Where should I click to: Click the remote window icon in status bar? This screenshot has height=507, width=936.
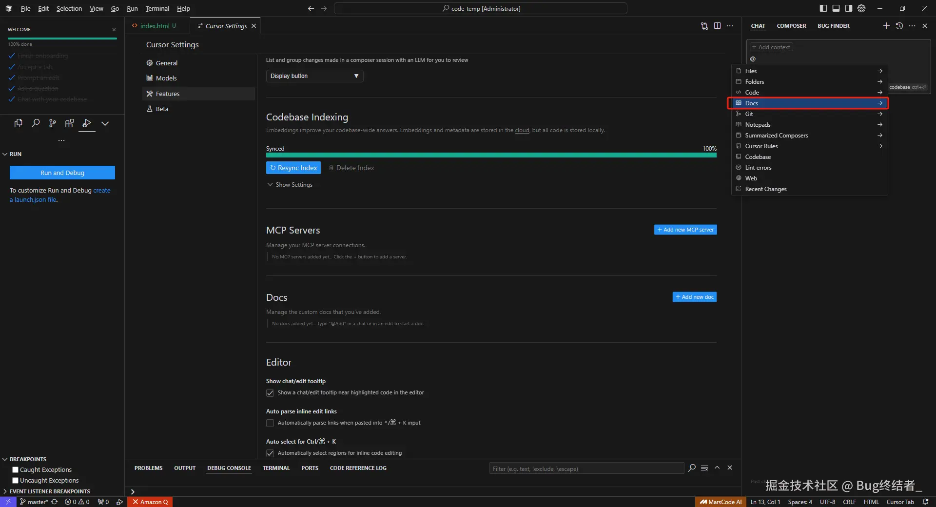click(x=8, y=502)
